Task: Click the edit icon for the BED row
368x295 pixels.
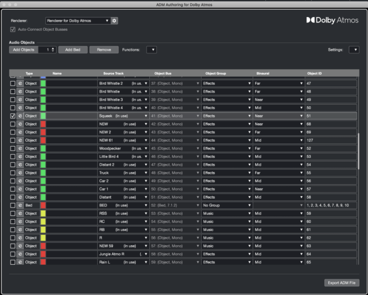Action: pos(20,205)
